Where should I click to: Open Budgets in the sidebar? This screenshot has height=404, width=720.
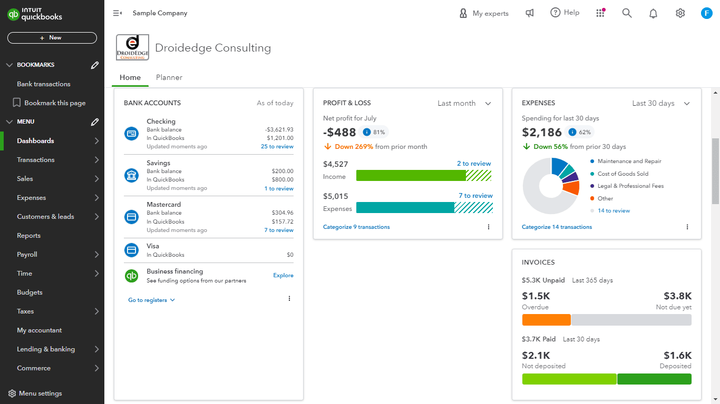30,292
